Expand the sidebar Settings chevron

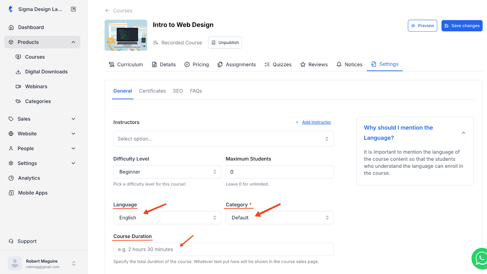coord(73,163)
